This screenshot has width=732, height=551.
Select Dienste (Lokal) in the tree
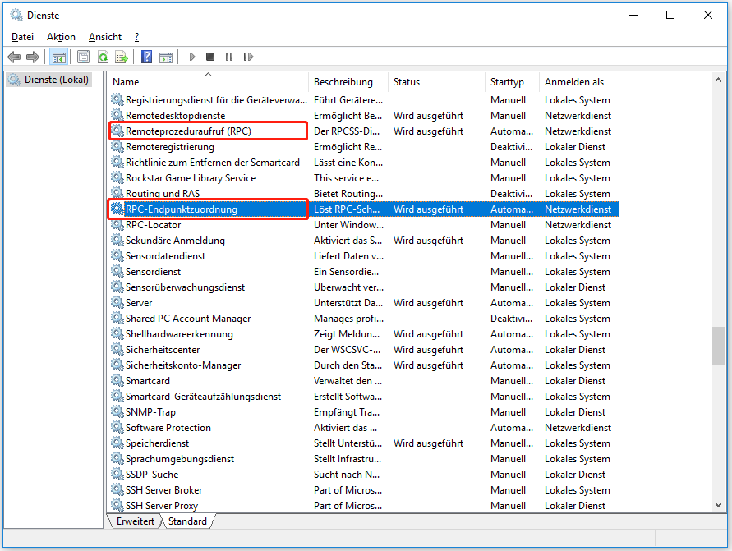pyautogui.click(x=49, y=80)
